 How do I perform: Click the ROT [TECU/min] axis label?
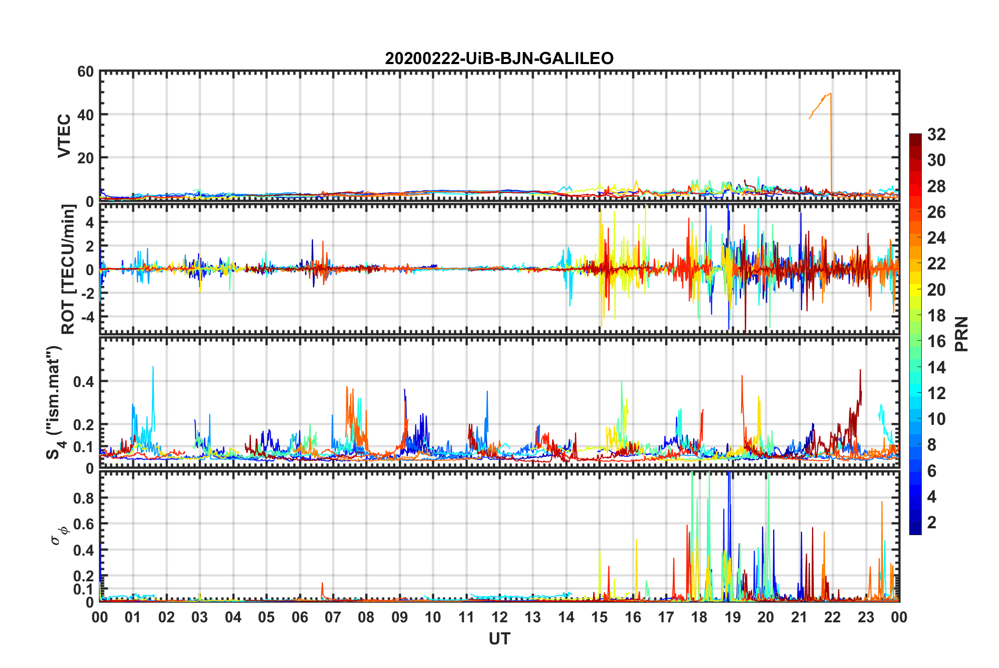pyautogui.click(x=68, y=269)
